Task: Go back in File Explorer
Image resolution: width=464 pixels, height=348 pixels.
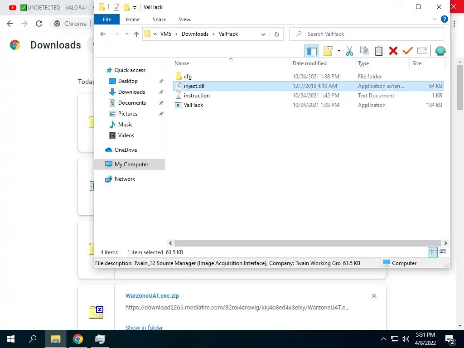Action: point(103,34)
